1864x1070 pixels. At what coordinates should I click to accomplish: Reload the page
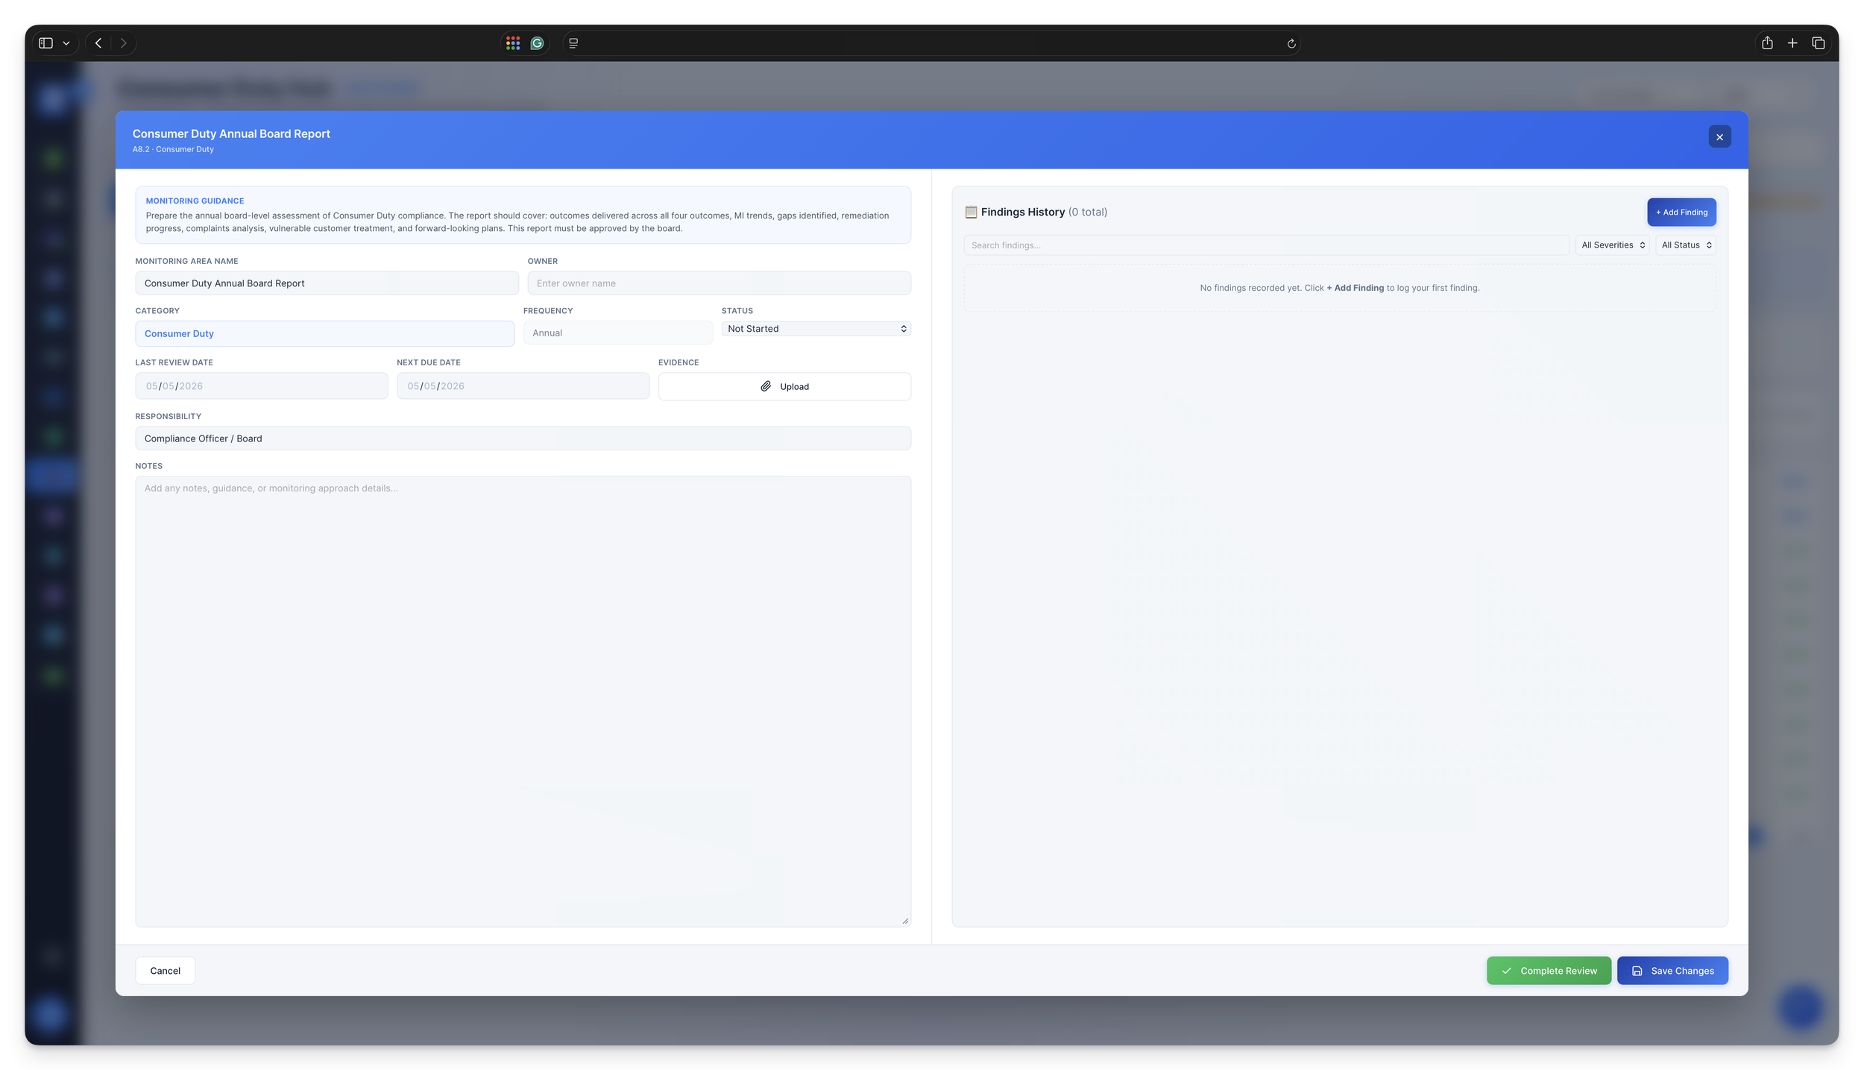[1291, 44]
